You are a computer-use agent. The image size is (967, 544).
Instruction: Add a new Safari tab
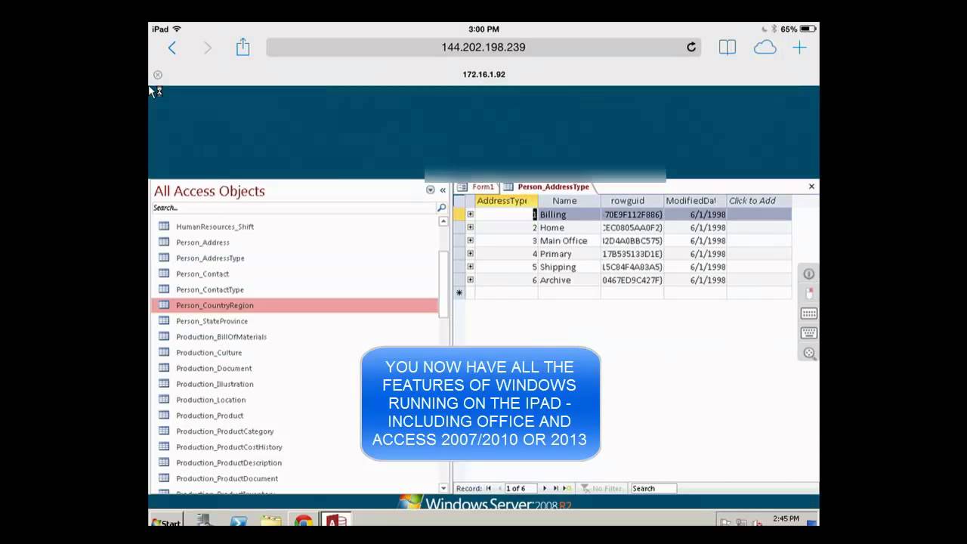click(x=799, y=48)
